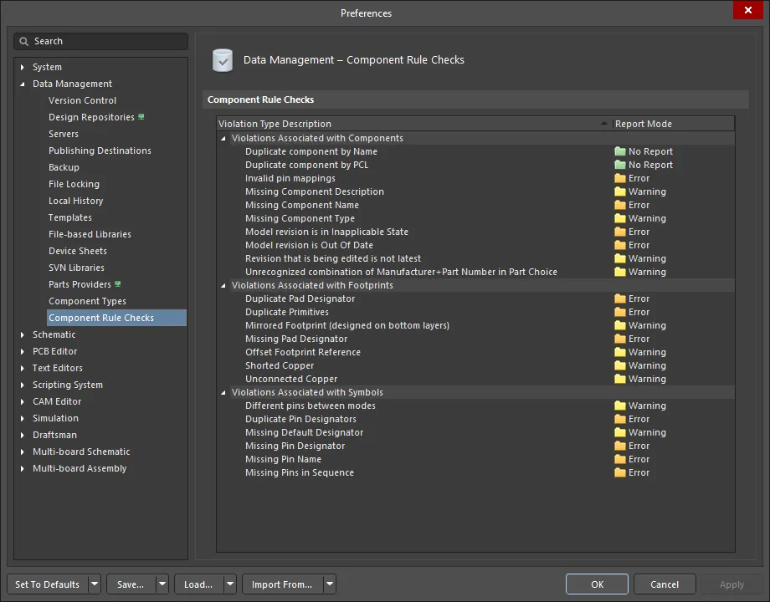770x602 pixels.
Task: Click the Error folder icon for Duplicate Primitives
Action: 619,312
